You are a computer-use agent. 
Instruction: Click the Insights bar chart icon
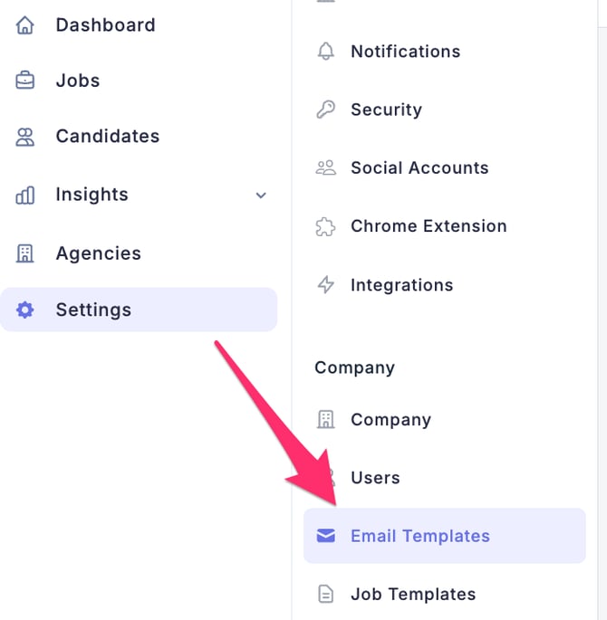point(25,195)
